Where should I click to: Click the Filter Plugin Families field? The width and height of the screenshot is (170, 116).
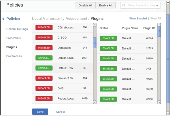(140, 5)
